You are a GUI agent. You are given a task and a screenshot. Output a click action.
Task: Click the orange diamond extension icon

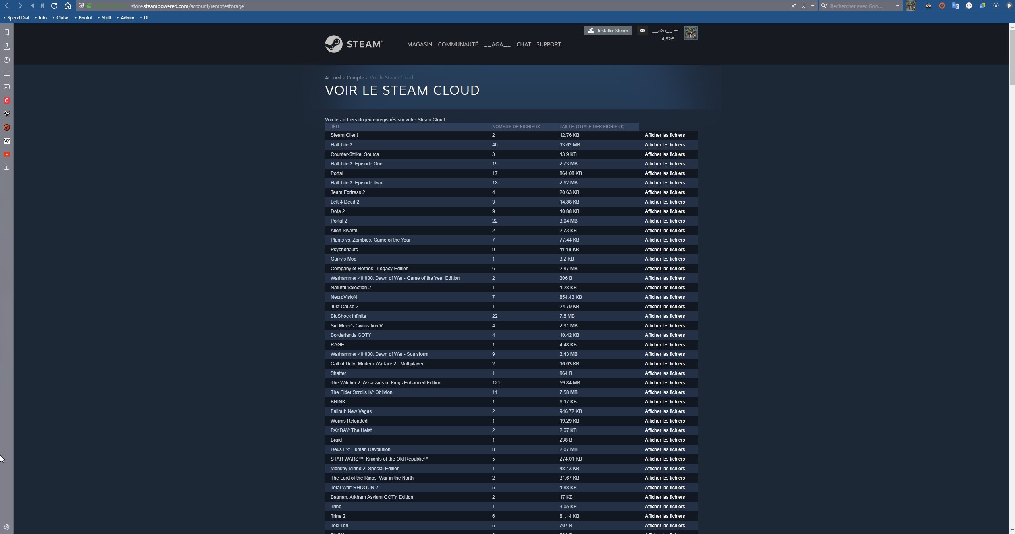click(x=942, y=6)
